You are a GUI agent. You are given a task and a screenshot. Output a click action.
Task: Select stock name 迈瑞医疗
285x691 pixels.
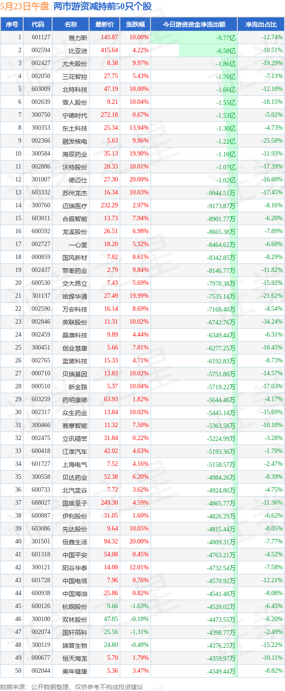point(75,206)
